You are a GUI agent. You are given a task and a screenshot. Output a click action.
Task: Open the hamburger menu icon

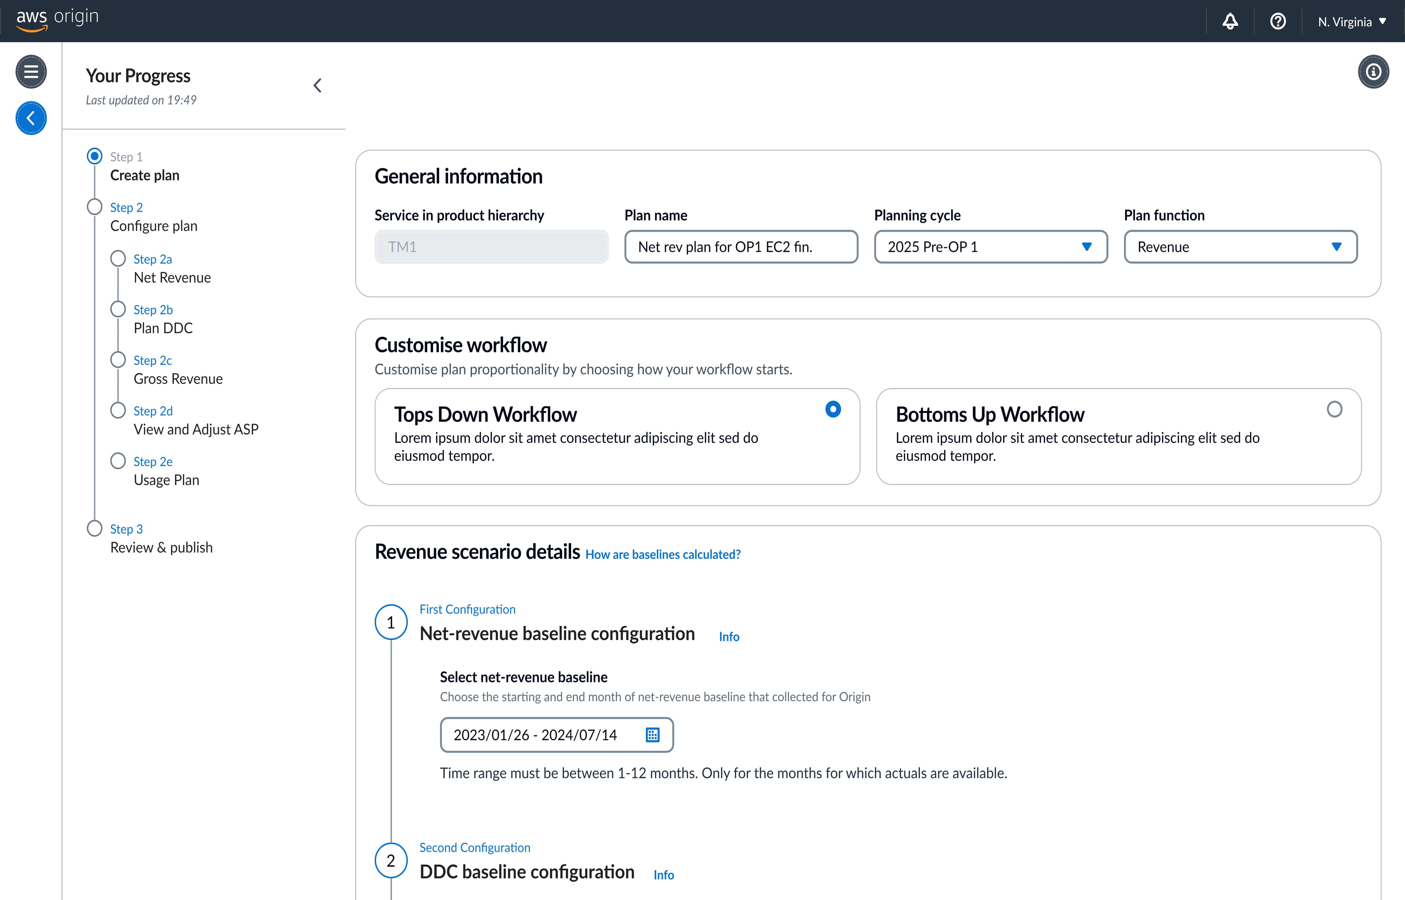point(31,72)
